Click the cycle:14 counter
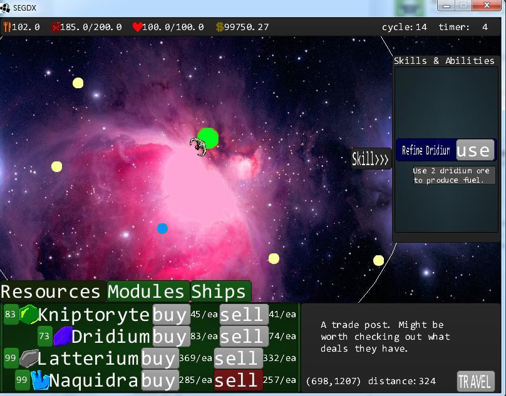506x396 pixels. point(405,27)
